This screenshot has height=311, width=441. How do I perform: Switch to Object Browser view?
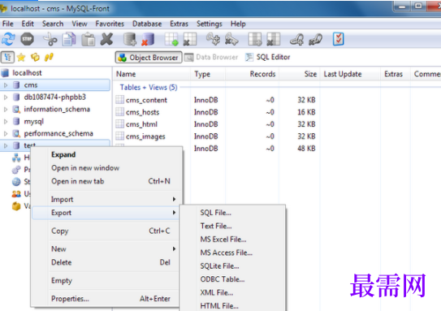[149, 58]
